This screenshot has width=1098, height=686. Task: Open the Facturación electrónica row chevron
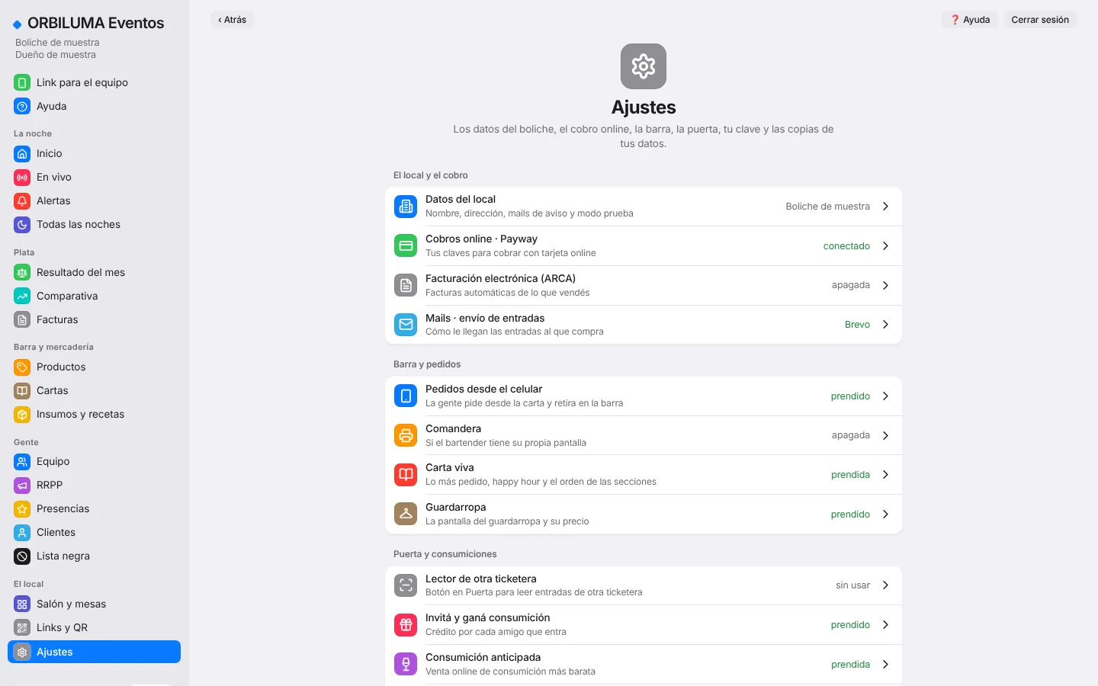click(885, 285)
